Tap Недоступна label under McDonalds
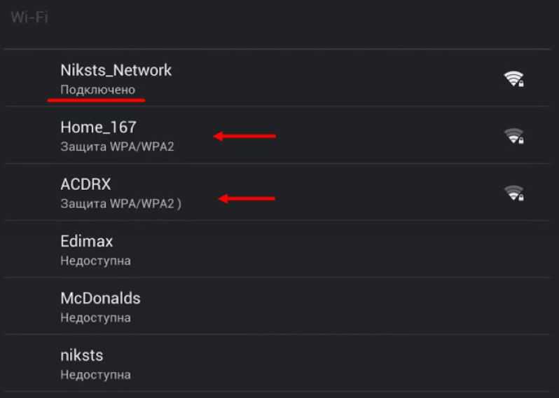 pyautogui.click(x=95, y=317)
